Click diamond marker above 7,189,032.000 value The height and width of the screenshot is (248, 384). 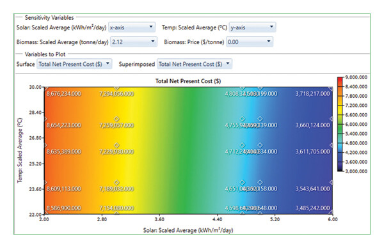coord(116,182)
